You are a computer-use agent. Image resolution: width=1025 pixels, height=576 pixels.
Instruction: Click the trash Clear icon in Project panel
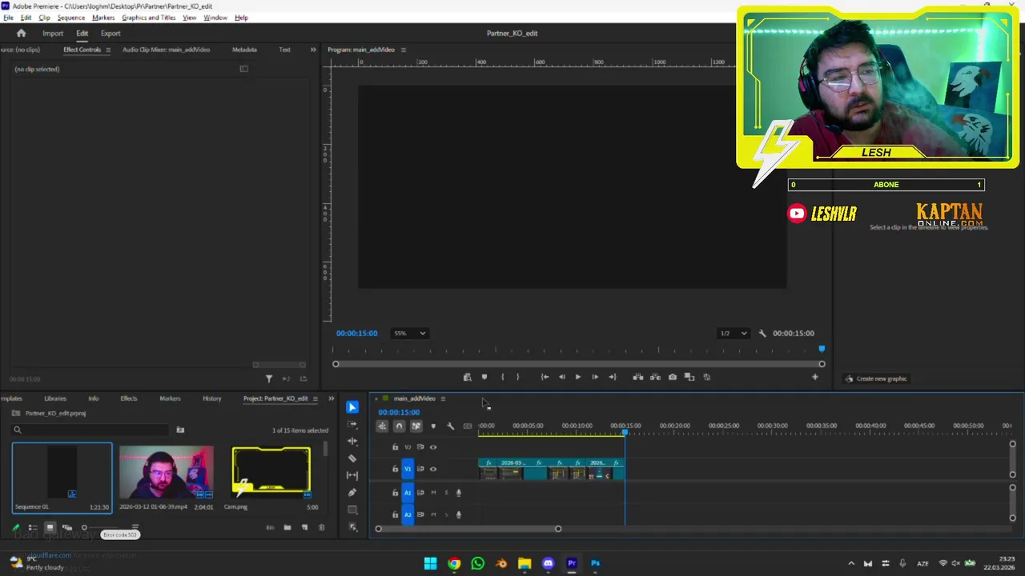tap(322, 527)
